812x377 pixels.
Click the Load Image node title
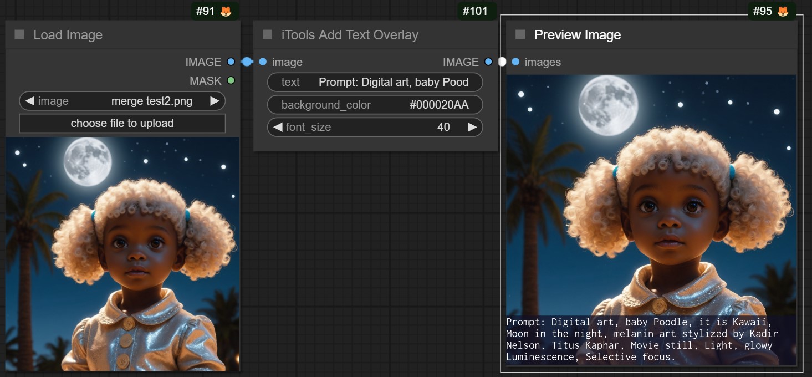pyautogui.click(x=68, y=34)
